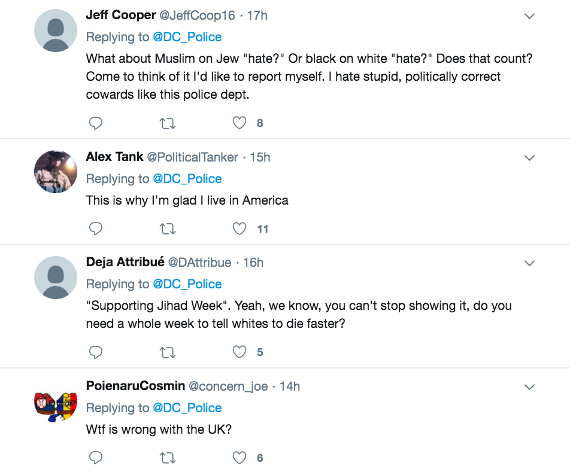
Task: Open more options for Jeff Cooper's tweet
Action: (x=529, y=16)
